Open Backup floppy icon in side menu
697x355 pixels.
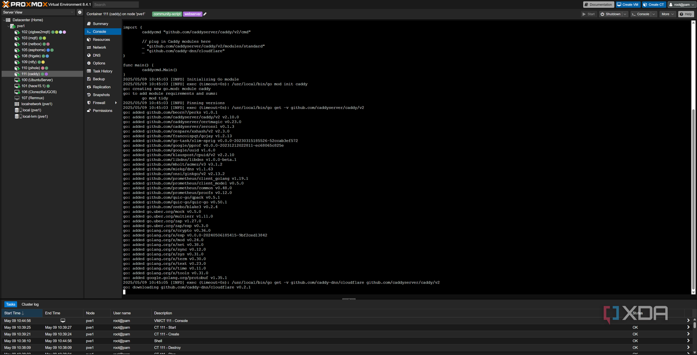point(89,79)
